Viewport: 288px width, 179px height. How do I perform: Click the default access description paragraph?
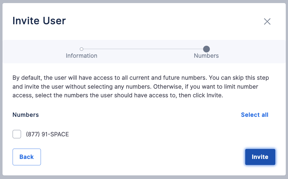[x=141, y=86]
